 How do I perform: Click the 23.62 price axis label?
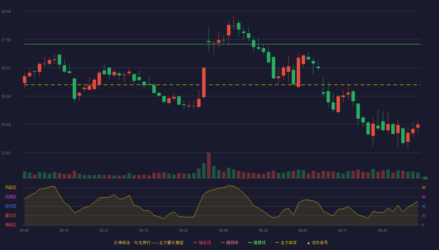point(6,153)
